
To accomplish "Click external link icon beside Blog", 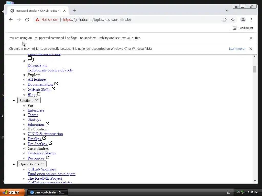I will [x=39, y=94].
